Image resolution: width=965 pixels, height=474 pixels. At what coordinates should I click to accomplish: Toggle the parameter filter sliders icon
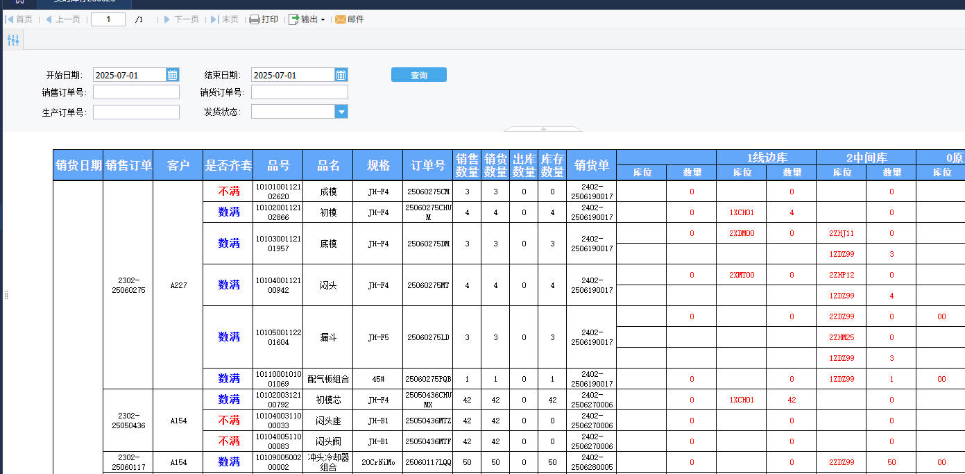tap(13, 40)
